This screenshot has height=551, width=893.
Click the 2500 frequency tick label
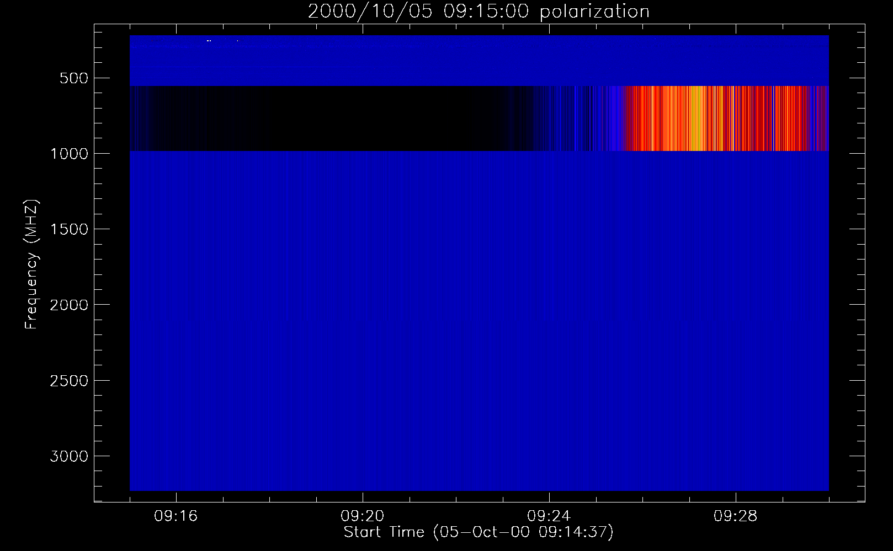pyautogui.click(x=69, y=381)
